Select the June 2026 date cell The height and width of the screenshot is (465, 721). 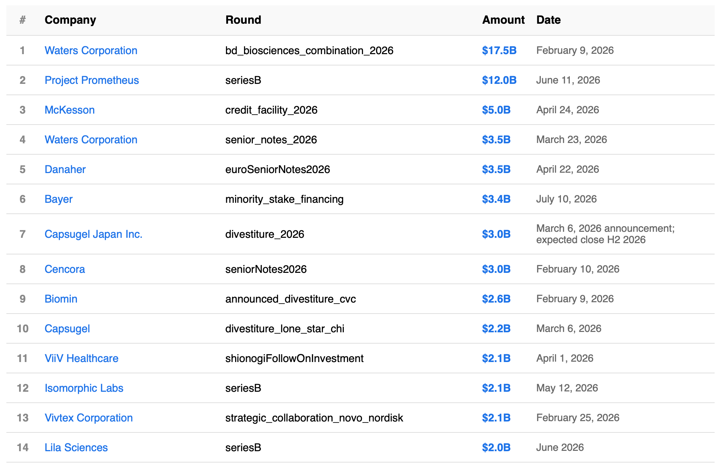coord(560,448)
